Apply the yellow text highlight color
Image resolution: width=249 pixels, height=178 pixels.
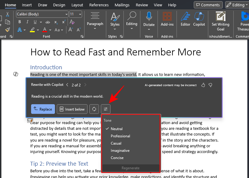(x=32, y=30)
